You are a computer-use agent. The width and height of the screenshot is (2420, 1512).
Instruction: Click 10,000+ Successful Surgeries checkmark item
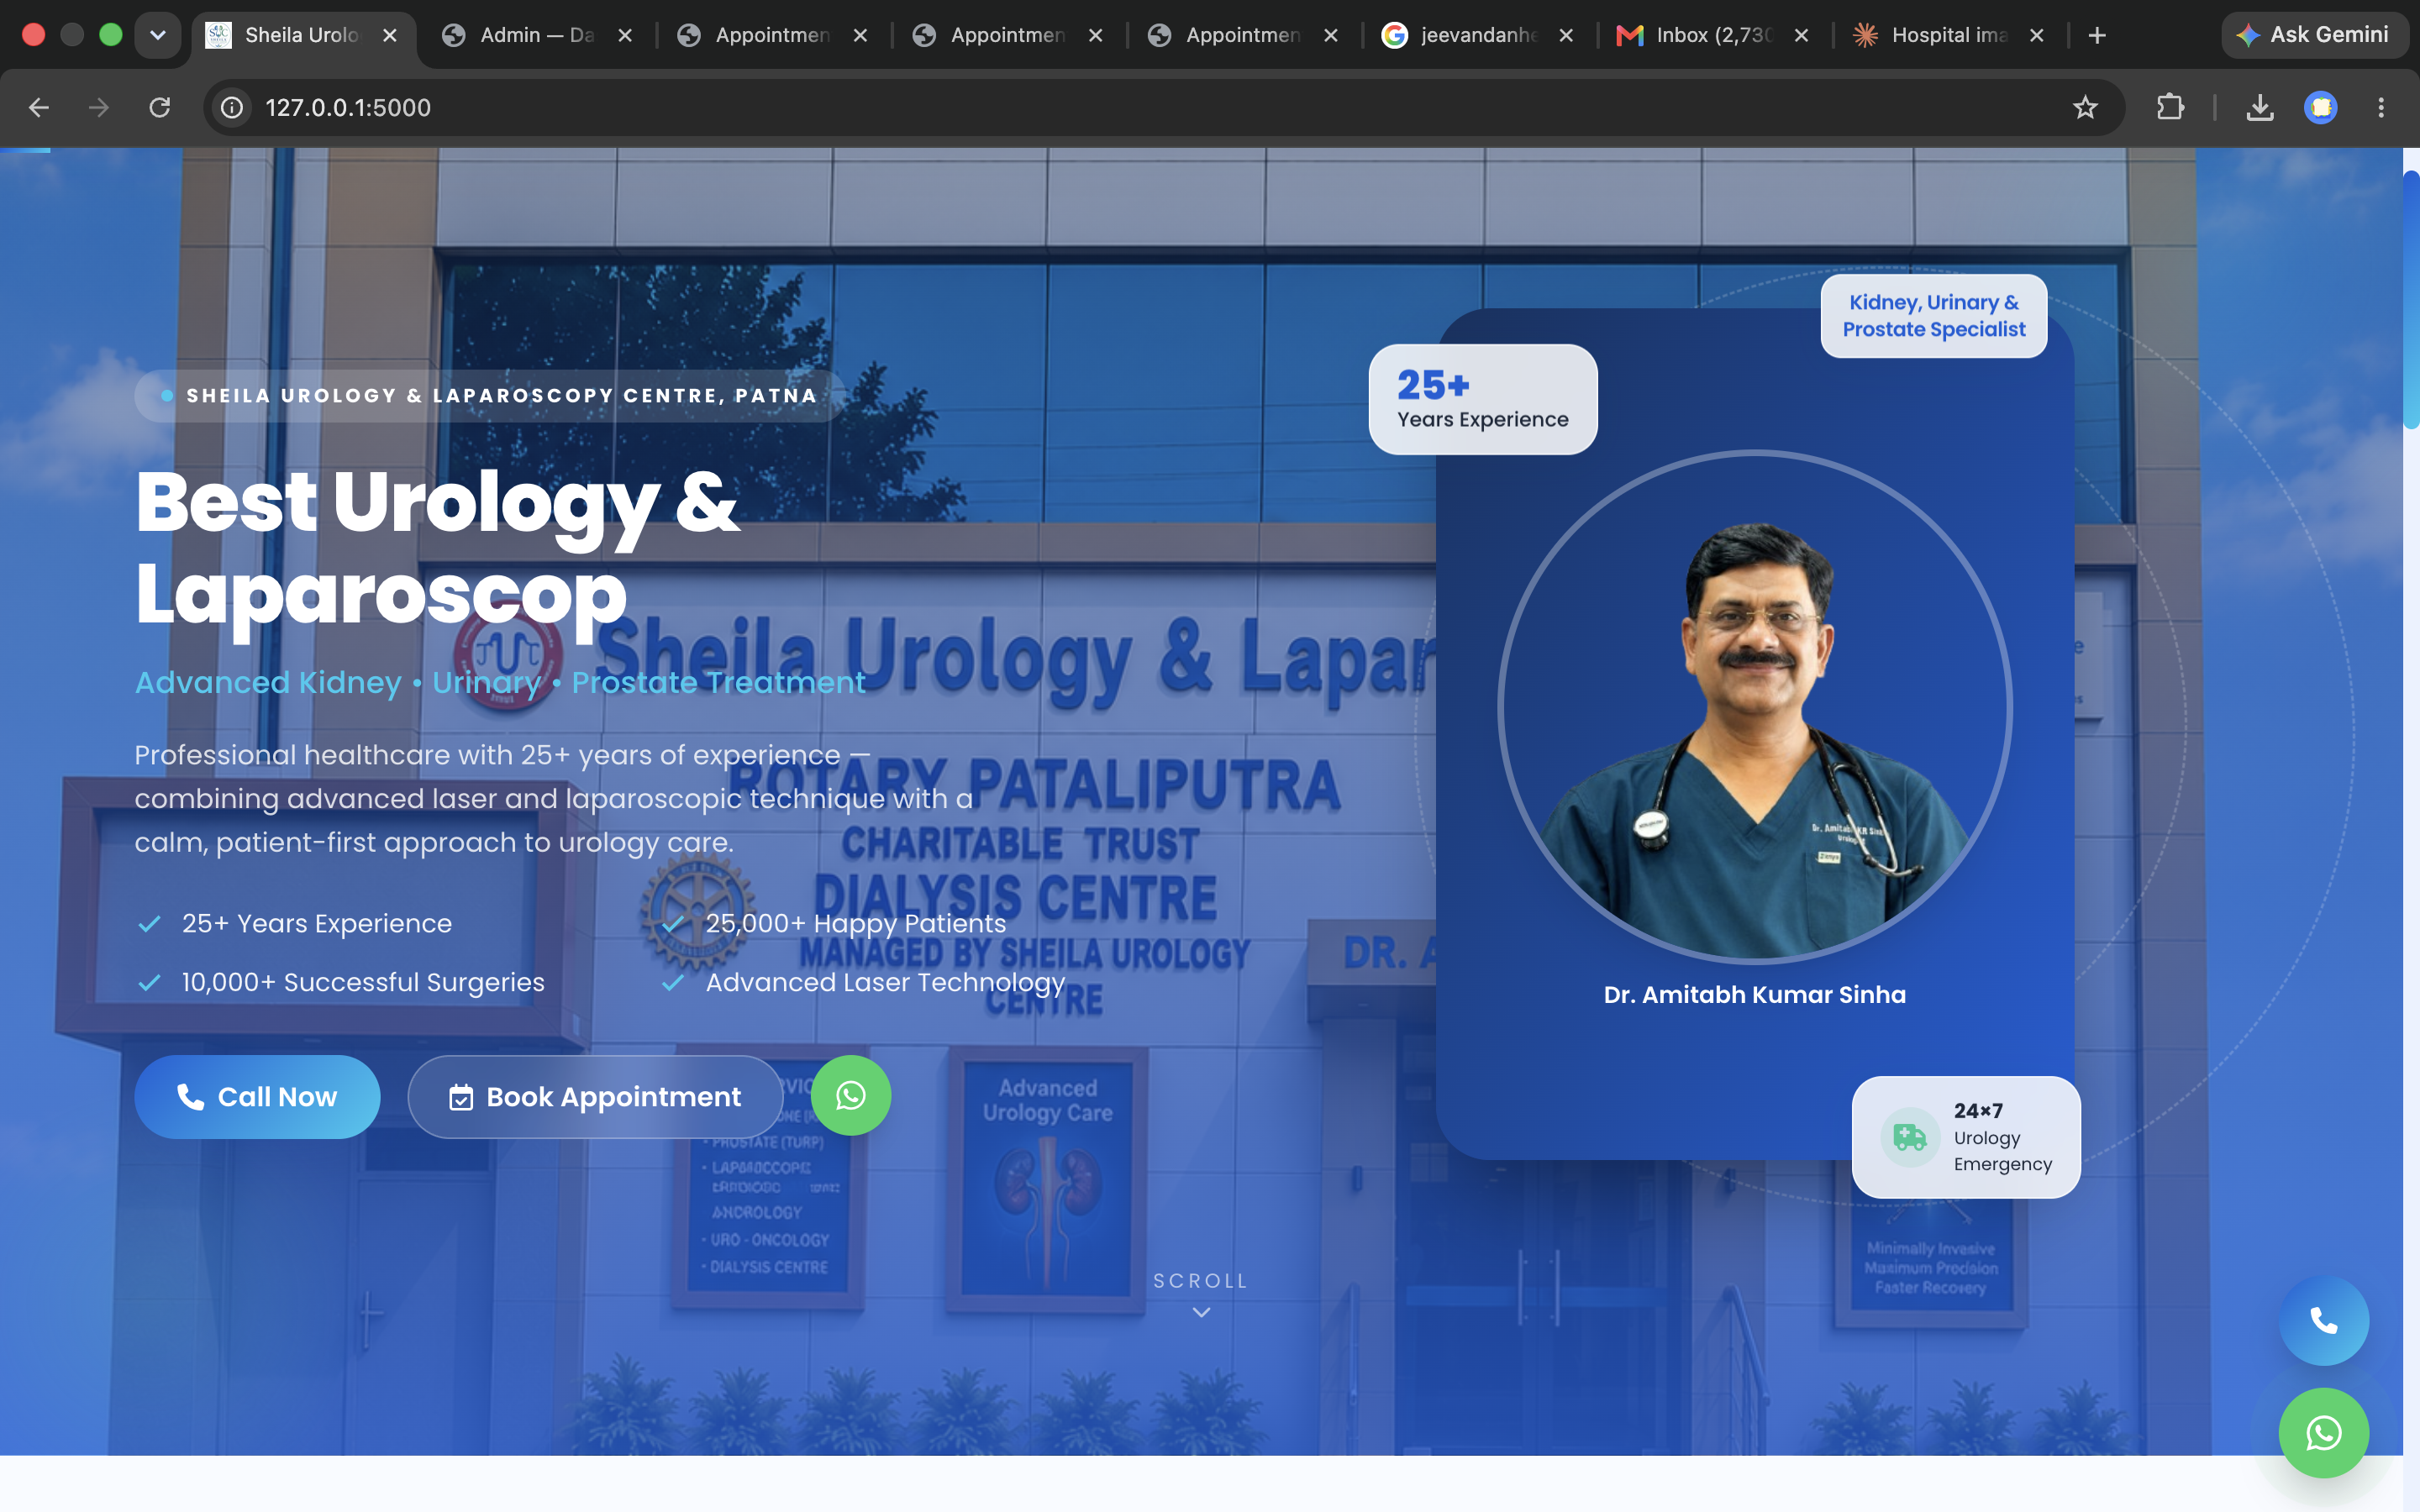point(341,983)
